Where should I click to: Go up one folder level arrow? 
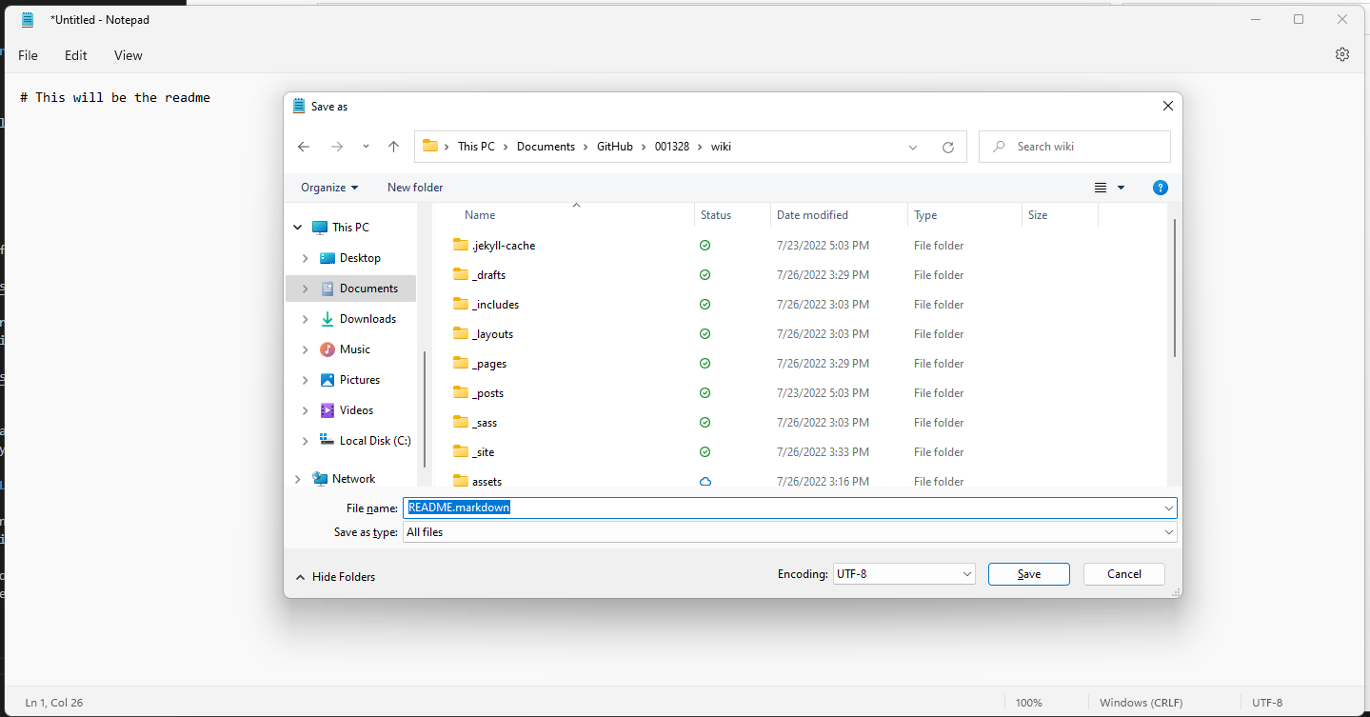393,147
